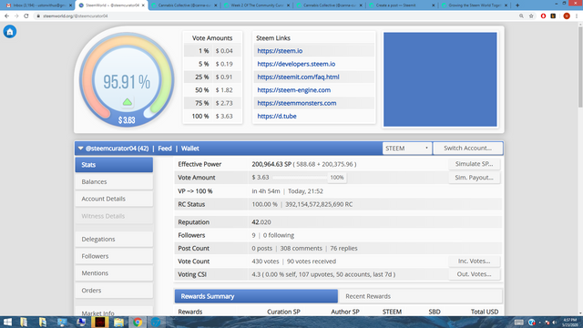Switch to the Week 2 Of The Community tab
Image resolution: width=583 pixels, height=328 pixels.
pos(257,5)
